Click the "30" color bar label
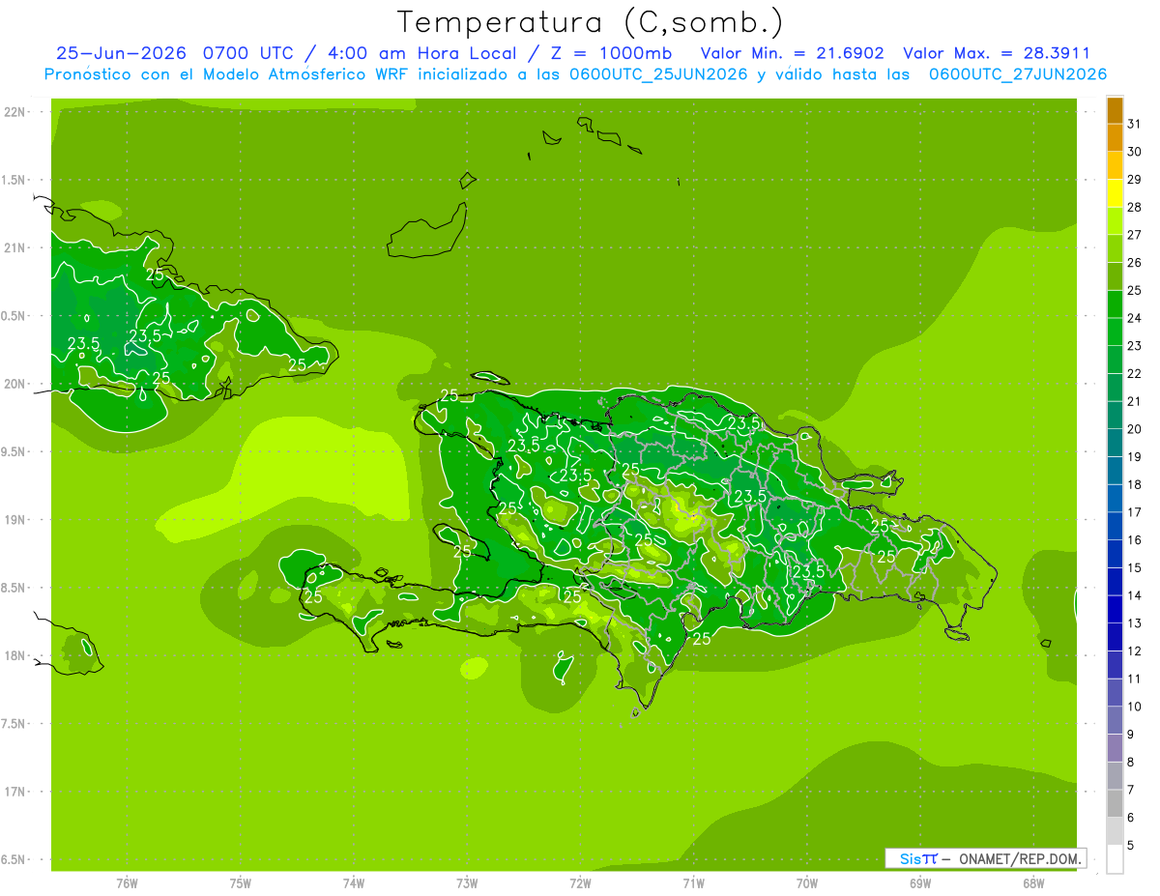This screenshot has width=1160, height=896. point(1135,152)
